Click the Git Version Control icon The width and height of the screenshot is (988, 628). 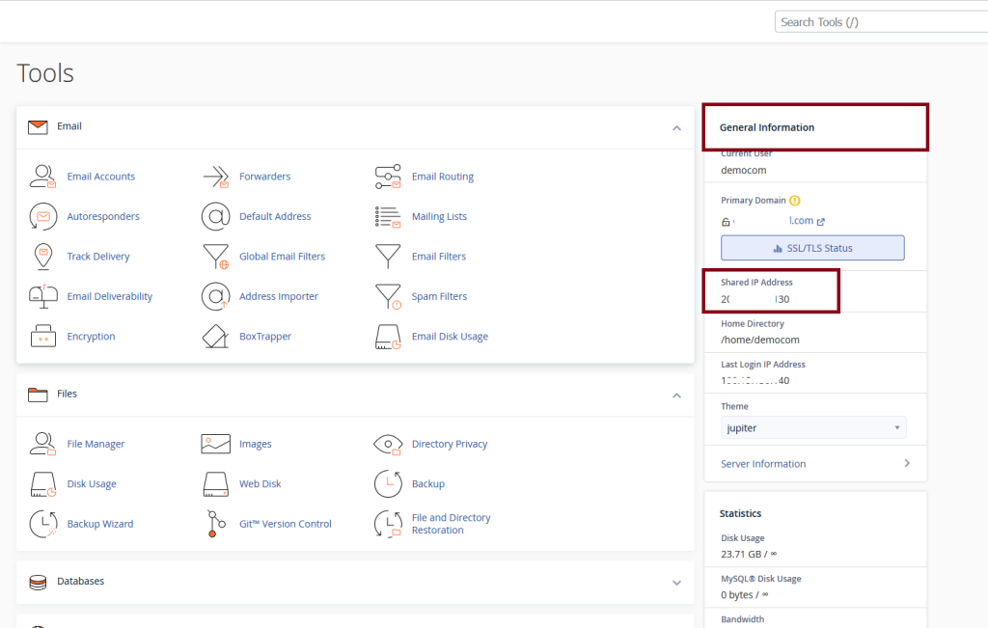click(215, 524)
